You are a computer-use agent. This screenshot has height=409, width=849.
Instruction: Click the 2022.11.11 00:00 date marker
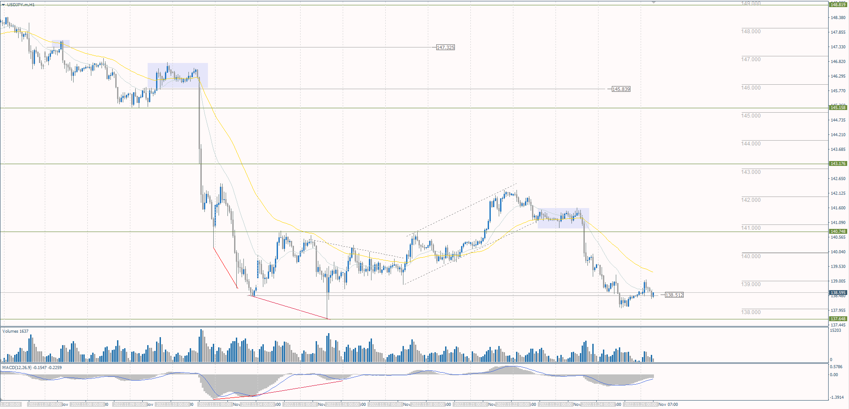215,405
